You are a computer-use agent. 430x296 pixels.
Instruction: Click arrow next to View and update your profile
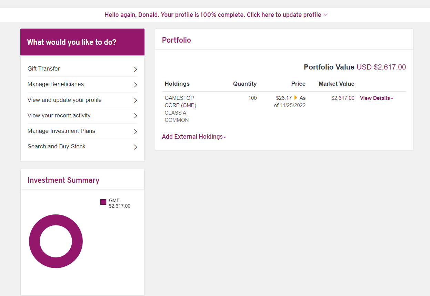pyautogui.click(x=136, y=100)
